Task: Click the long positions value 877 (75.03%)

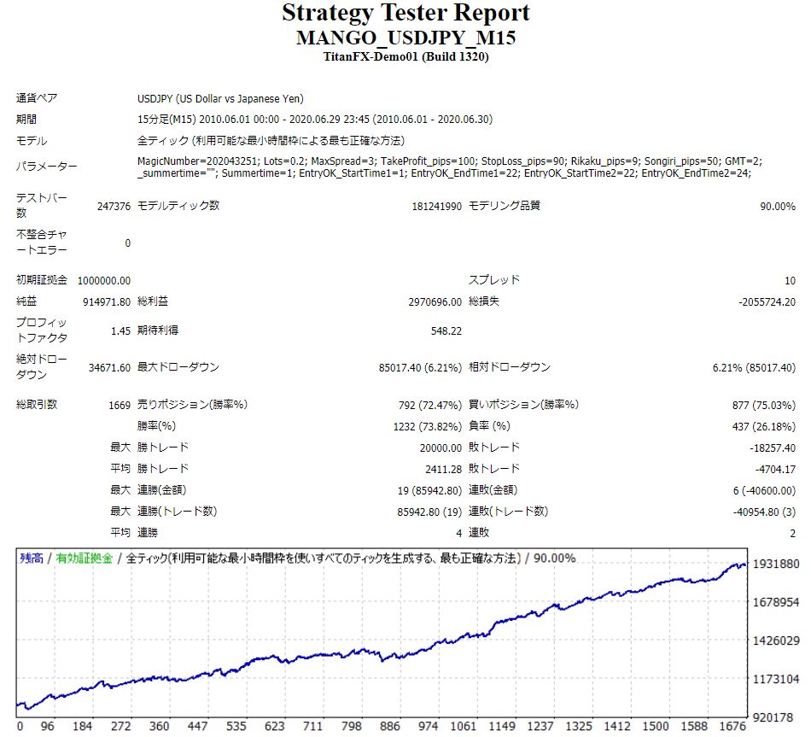Action: (764, 406)
